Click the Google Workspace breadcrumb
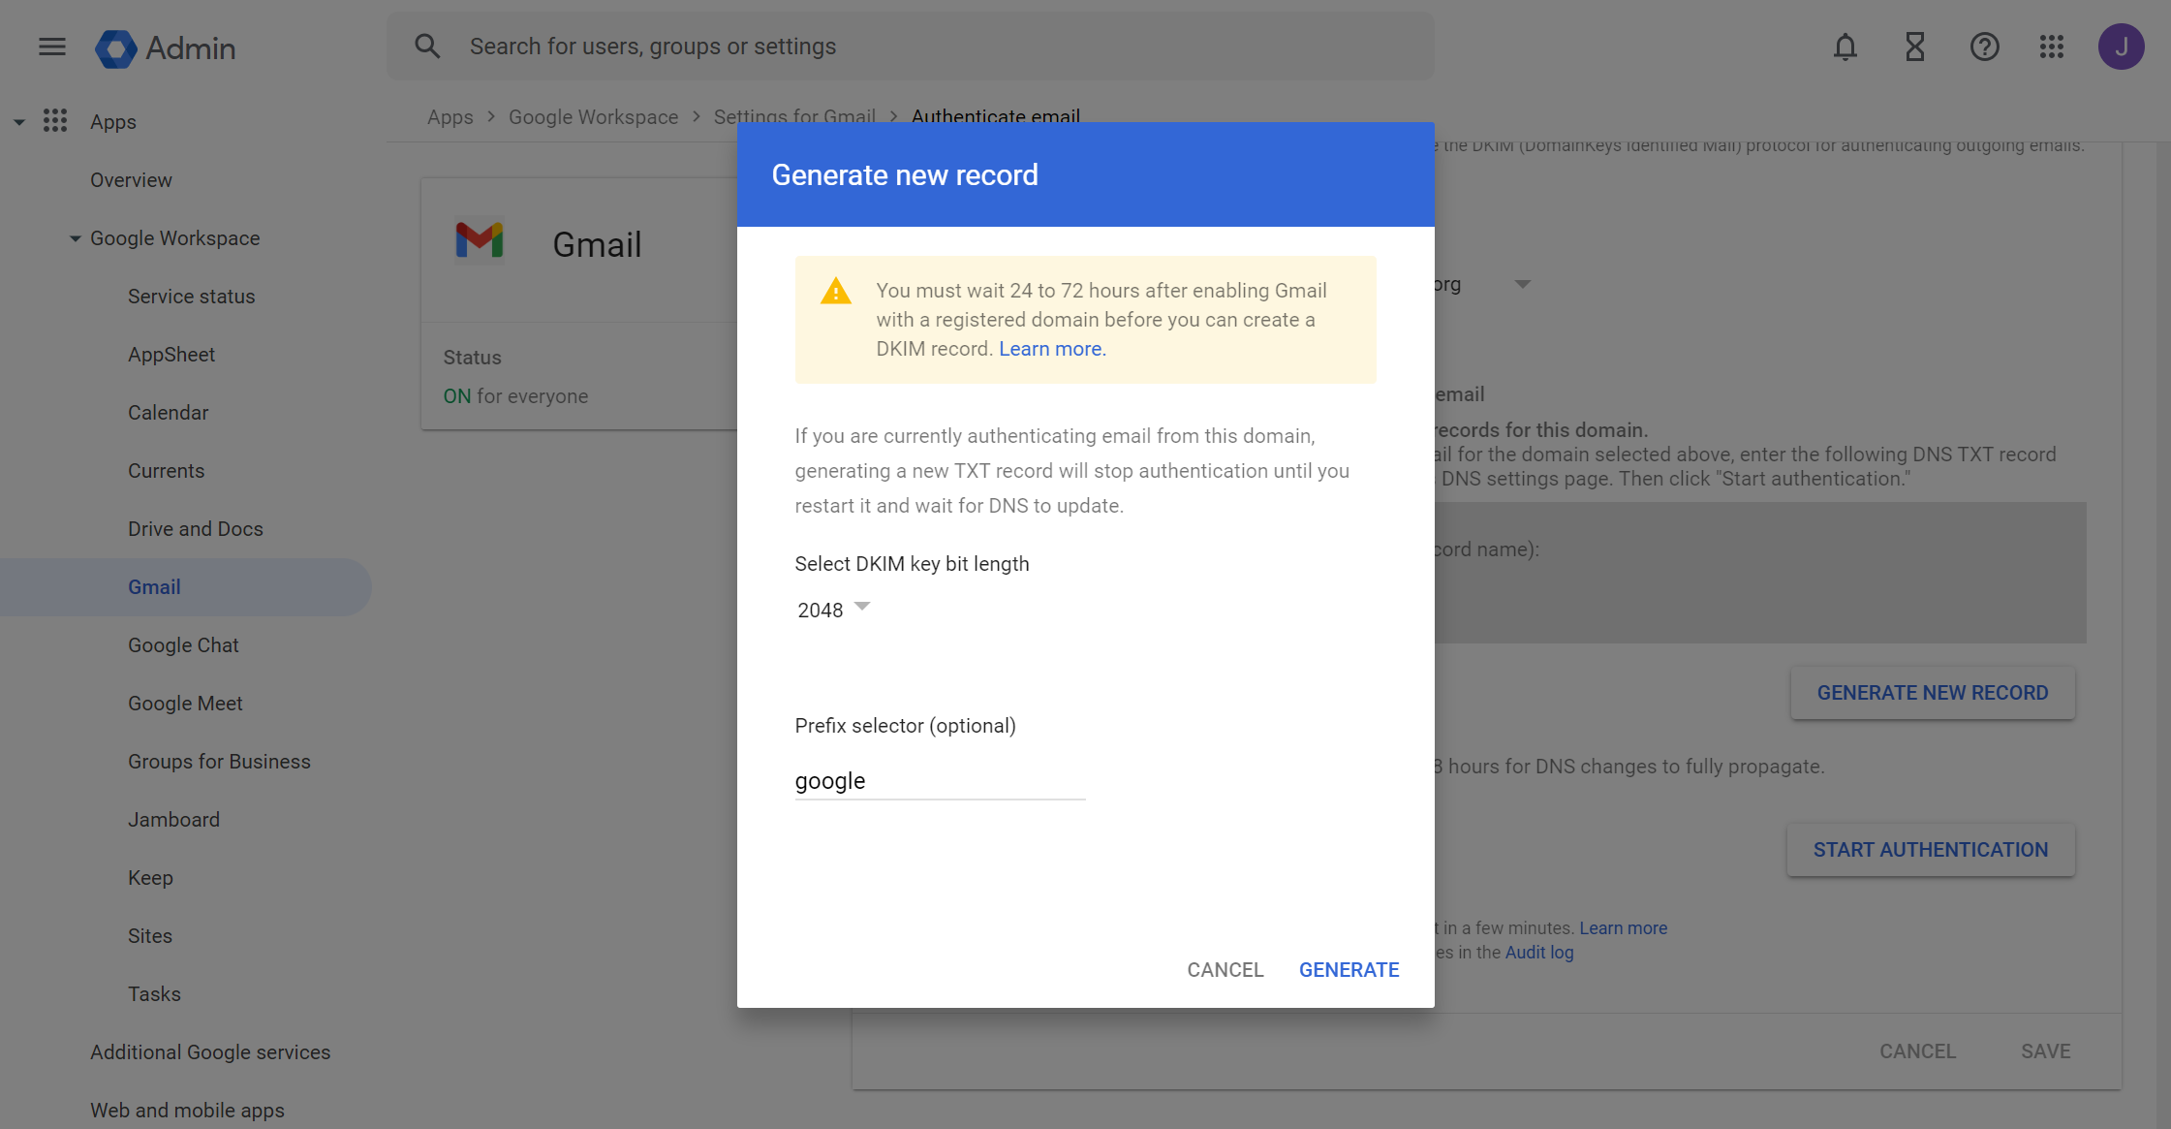This screenshot has height=1129, width=2171. (x=594, y=116)
